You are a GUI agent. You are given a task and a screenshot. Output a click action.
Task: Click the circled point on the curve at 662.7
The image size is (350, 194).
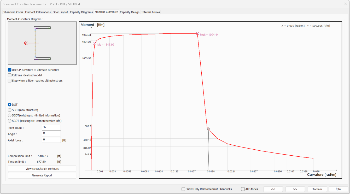[208, 129]
